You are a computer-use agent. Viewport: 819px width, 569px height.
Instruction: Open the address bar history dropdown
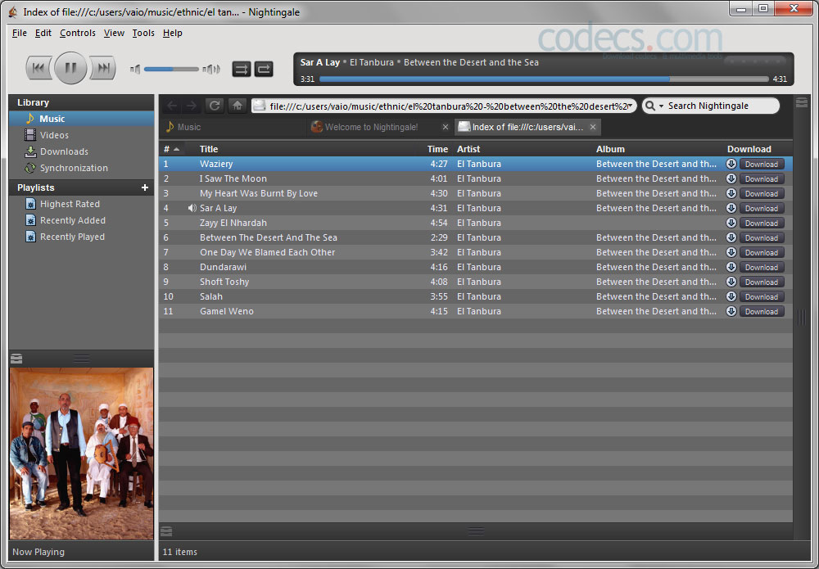(x=631, y=106)
